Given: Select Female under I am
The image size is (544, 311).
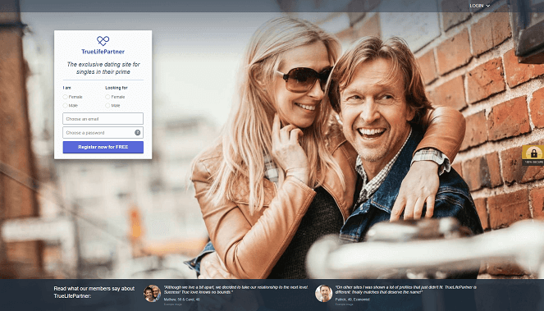Looking at the screenshot, I should pyautogui.click(x=65, y=97).
